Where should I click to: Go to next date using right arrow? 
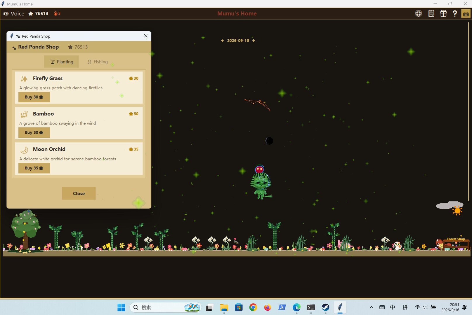click(254, 41)
